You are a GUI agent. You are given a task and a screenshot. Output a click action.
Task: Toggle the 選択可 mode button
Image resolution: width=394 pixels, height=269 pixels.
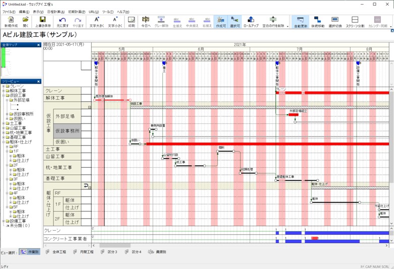pyautogui.click(x=235, y=22)
